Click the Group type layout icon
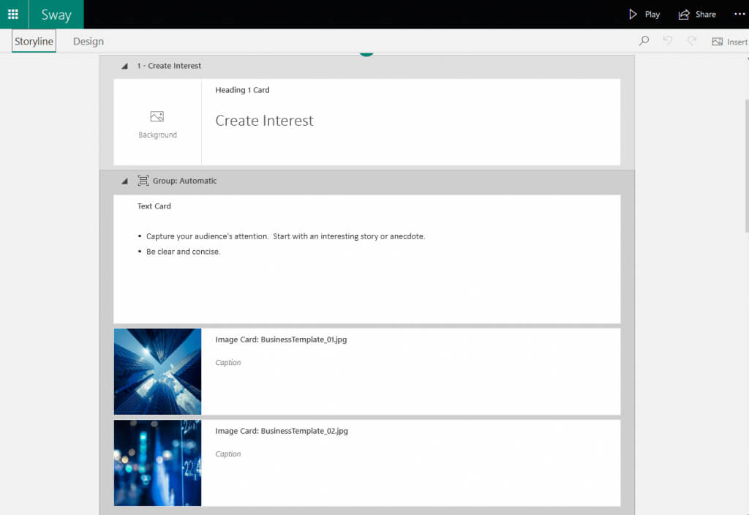 click(143, 181)
